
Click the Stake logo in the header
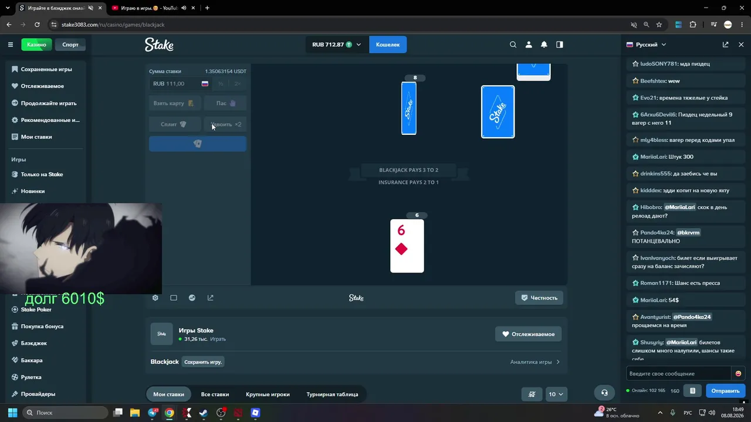(x=159, y=45)
